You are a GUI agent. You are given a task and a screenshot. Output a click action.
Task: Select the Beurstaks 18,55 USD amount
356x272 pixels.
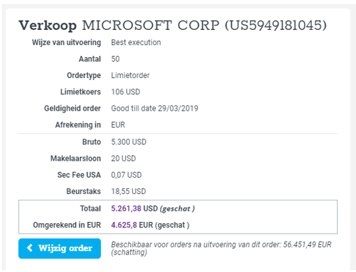click(128, 191)
